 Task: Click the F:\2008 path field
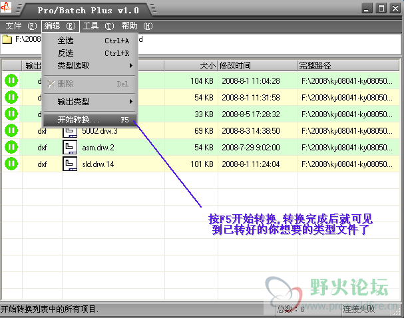click(x=201, y=43)
